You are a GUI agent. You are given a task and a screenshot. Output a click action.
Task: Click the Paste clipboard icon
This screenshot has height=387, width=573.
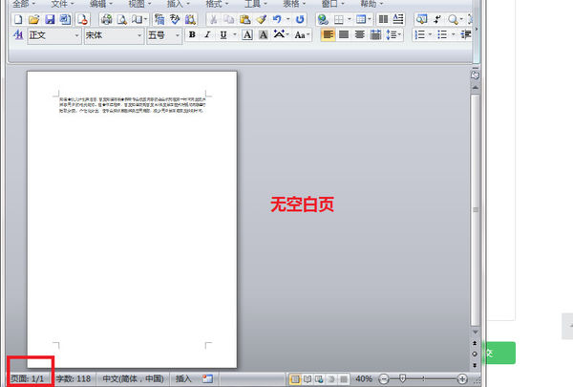pos(245,19)
